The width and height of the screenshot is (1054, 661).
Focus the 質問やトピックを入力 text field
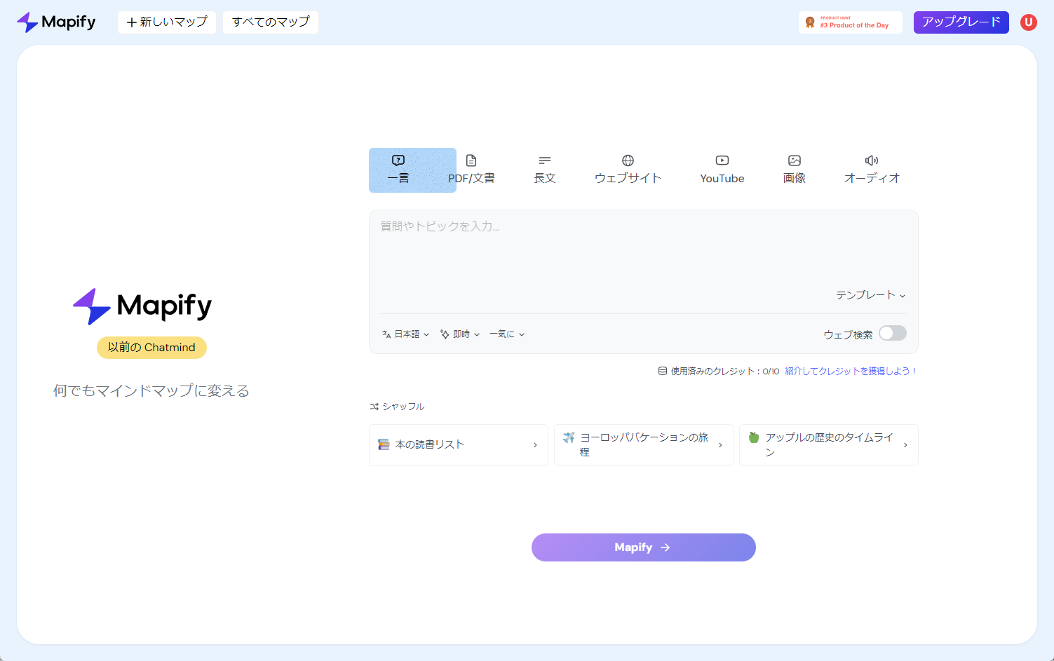(643, 252)
